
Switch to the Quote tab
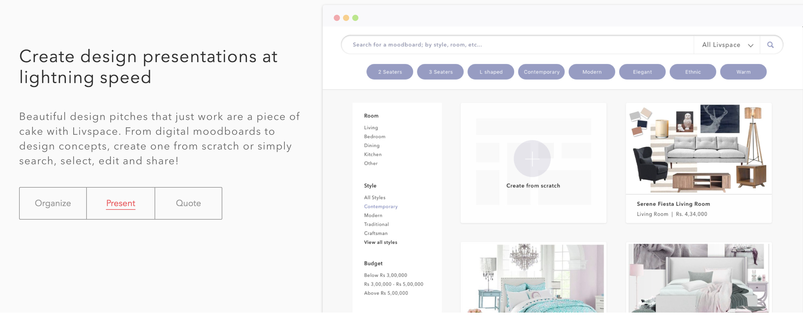[188, 203]
